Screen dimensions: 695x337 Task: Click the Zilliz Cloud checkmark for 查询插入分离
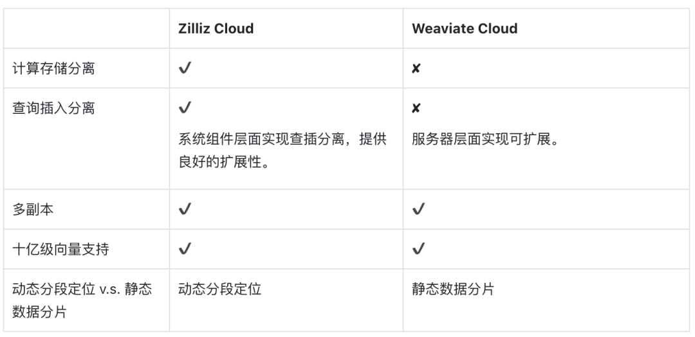tap(184, 108)
